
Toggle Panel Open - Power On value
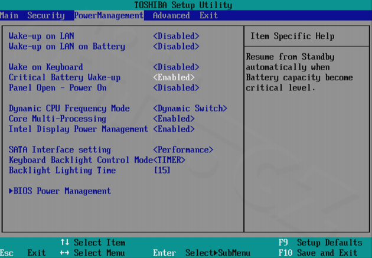[176, 88]
